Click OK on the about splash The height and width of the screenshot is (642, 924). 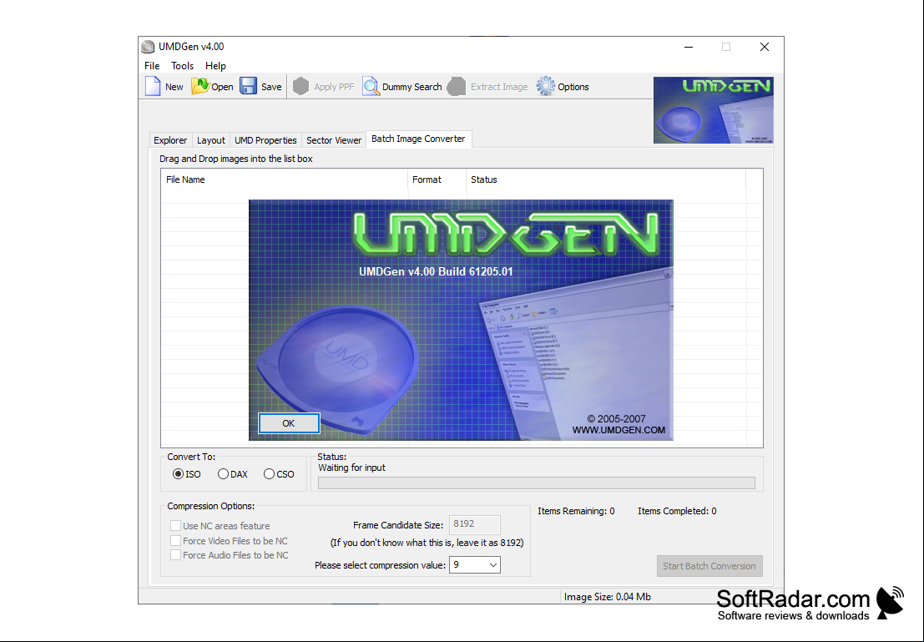tap(289, 423)
